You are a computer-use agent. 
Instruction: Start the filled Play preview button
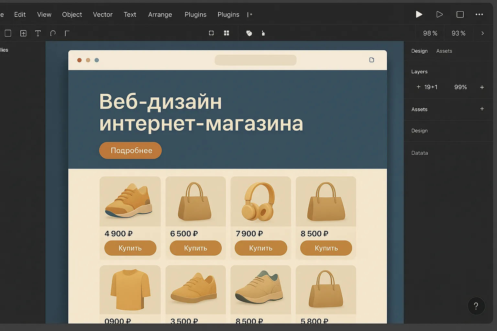pos(419,14)
